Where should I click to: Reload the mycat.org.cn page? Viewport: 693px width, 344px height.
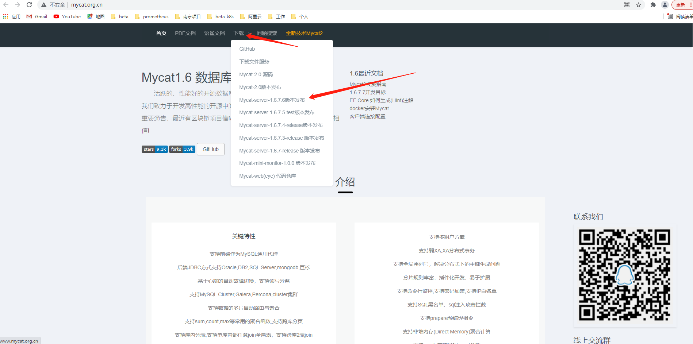[x=29, y=5]
